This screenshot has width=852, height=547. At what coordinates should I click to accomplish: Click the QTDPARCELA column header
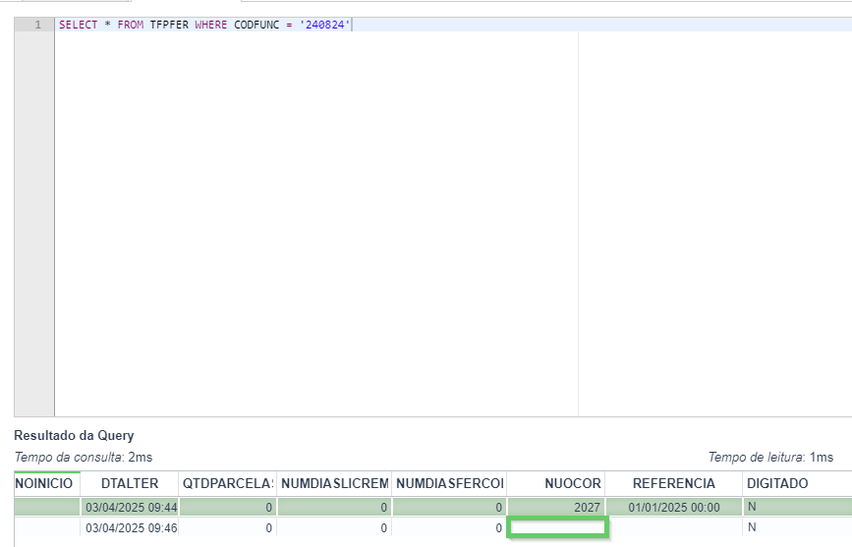[x=228, y=483]
